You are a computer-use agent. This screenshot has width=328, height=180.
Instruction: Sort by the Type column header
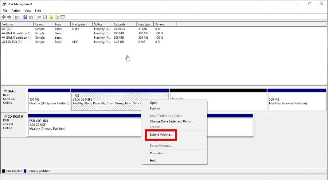click(62, 24)
